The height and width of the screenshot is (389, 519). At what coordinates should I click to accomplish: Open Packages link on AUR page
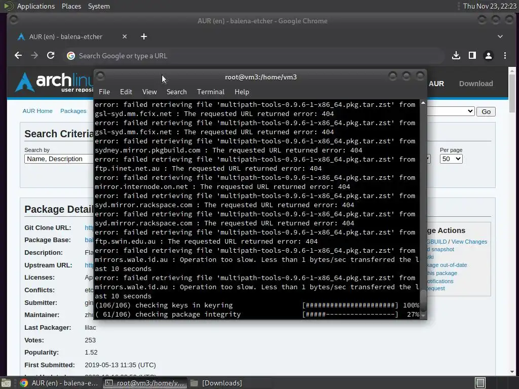click(x=73, y=111)
